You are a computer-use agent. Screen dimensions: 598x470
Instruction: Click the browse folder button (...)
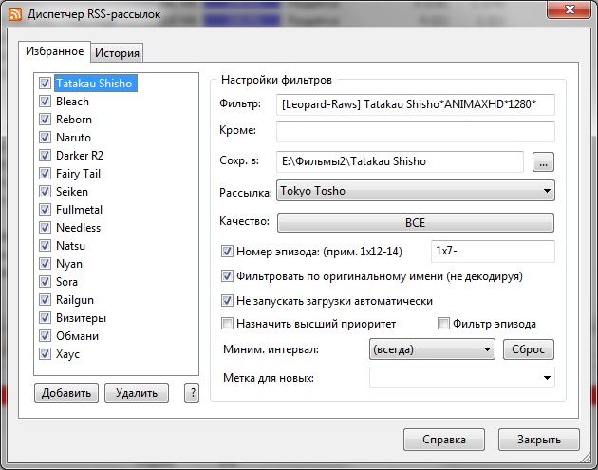(x=543, y=161)
